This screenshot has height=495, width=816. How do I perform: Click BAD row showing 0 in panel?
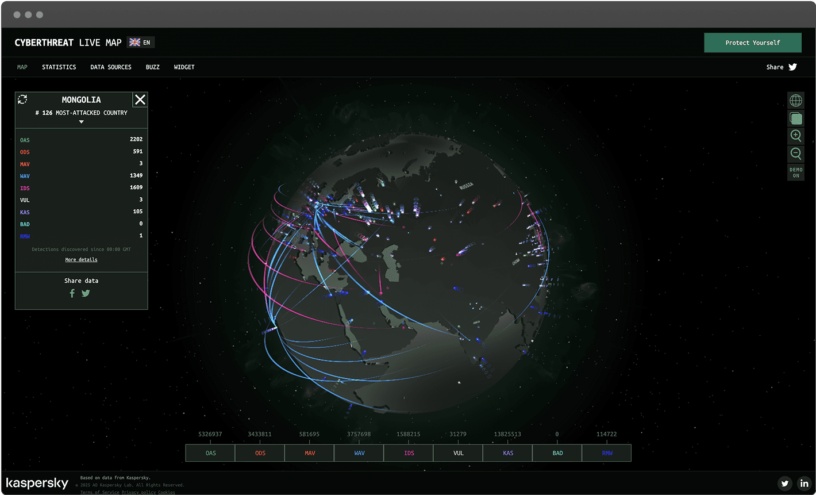(81, 224)
